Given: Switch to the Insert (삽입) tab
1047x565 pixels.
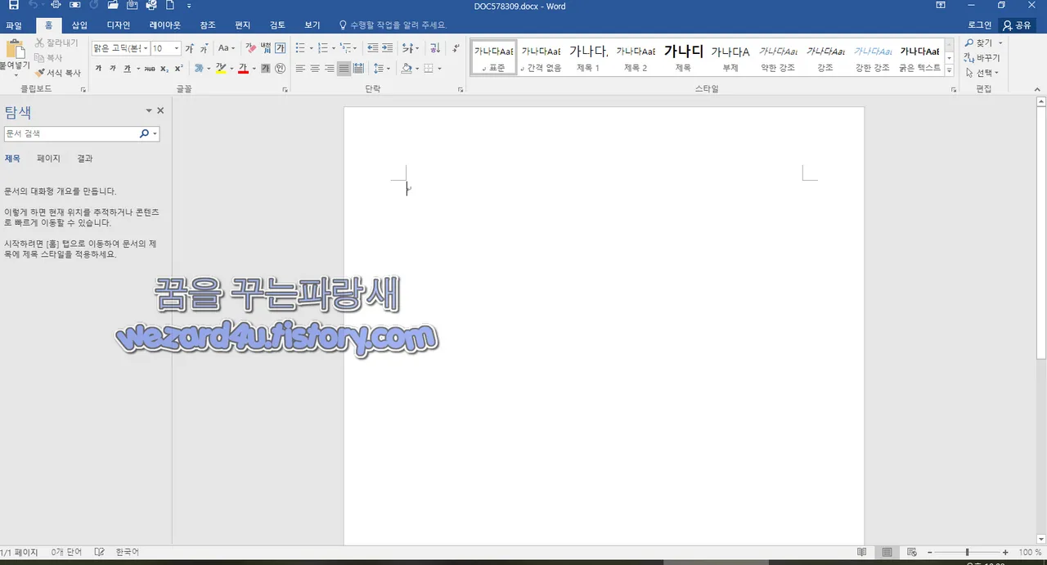Looking at the screenshot, I should coord(79,25).
